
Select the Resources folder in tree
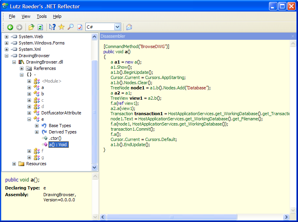(36, 164)
